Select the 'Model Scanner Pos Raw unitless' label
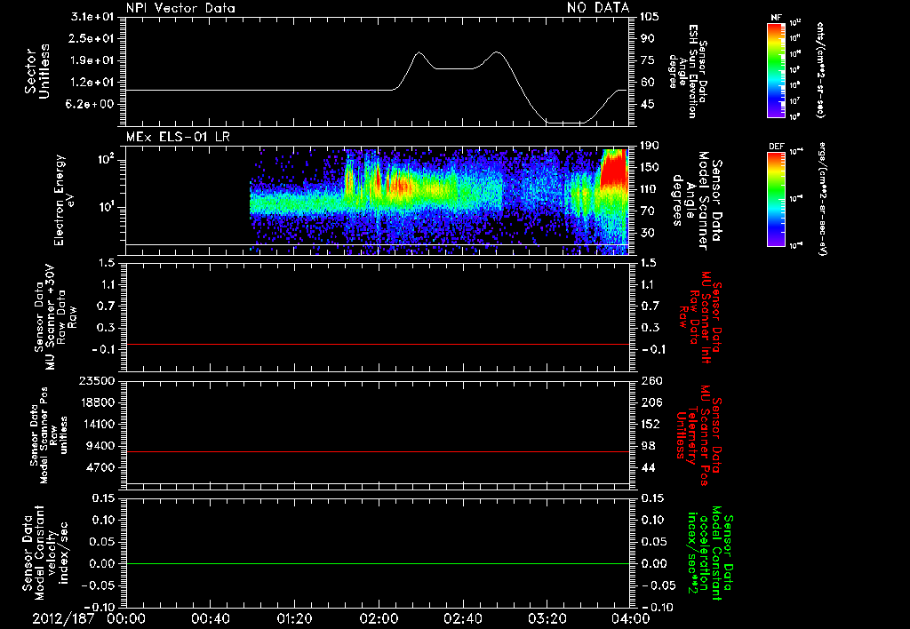This screenshot has height=629, width=910. 48,435
